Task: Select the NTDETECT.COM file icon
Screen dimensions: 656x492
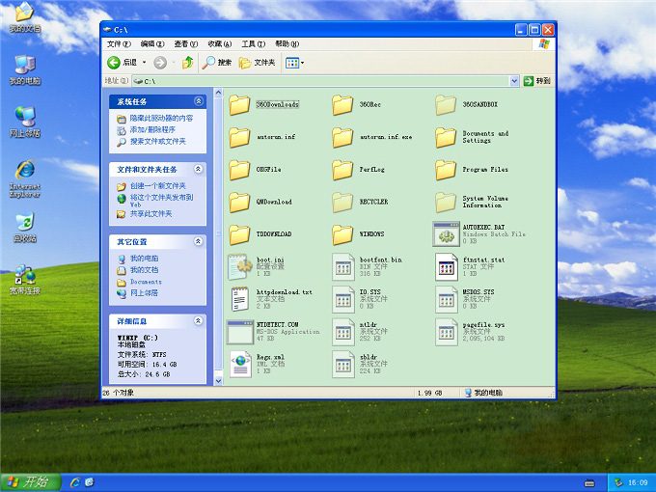Action: (x=239, y=332)
